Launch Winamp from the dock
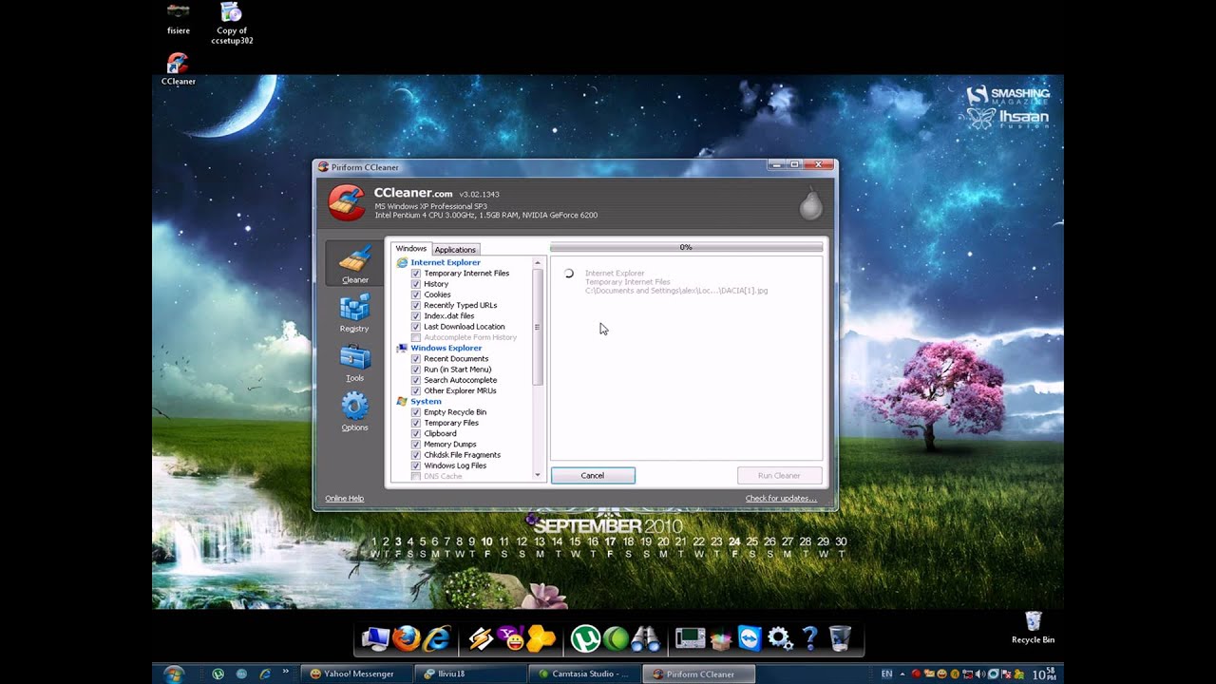This screenshot has width=1216, height=684. click(481, 638)
